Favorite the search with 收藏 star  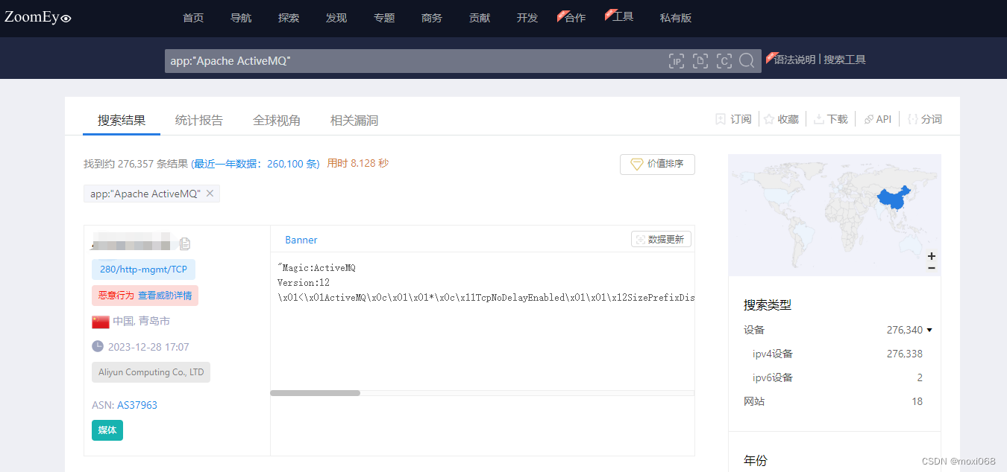pos(768,119)
